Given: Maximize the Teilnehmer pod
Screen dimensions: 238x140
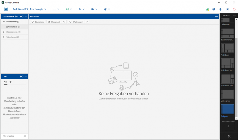Looking at the screenshot, I should coord(21,16).
